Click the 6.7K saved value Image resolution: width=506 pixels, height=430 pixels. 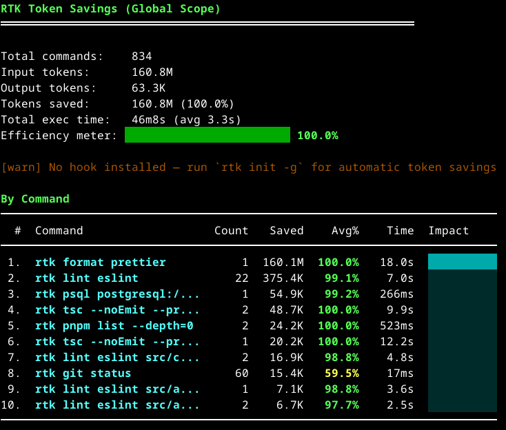tap(290, 405)
